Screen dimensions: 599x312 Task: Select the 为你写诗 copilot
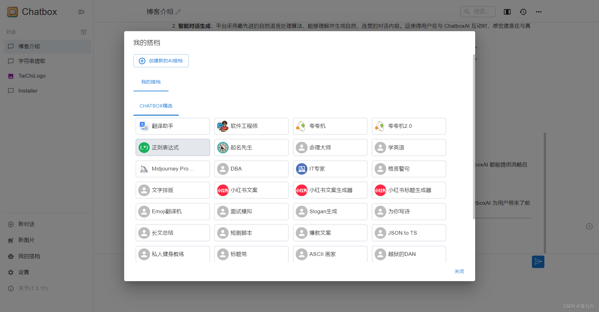click(409, 211)
